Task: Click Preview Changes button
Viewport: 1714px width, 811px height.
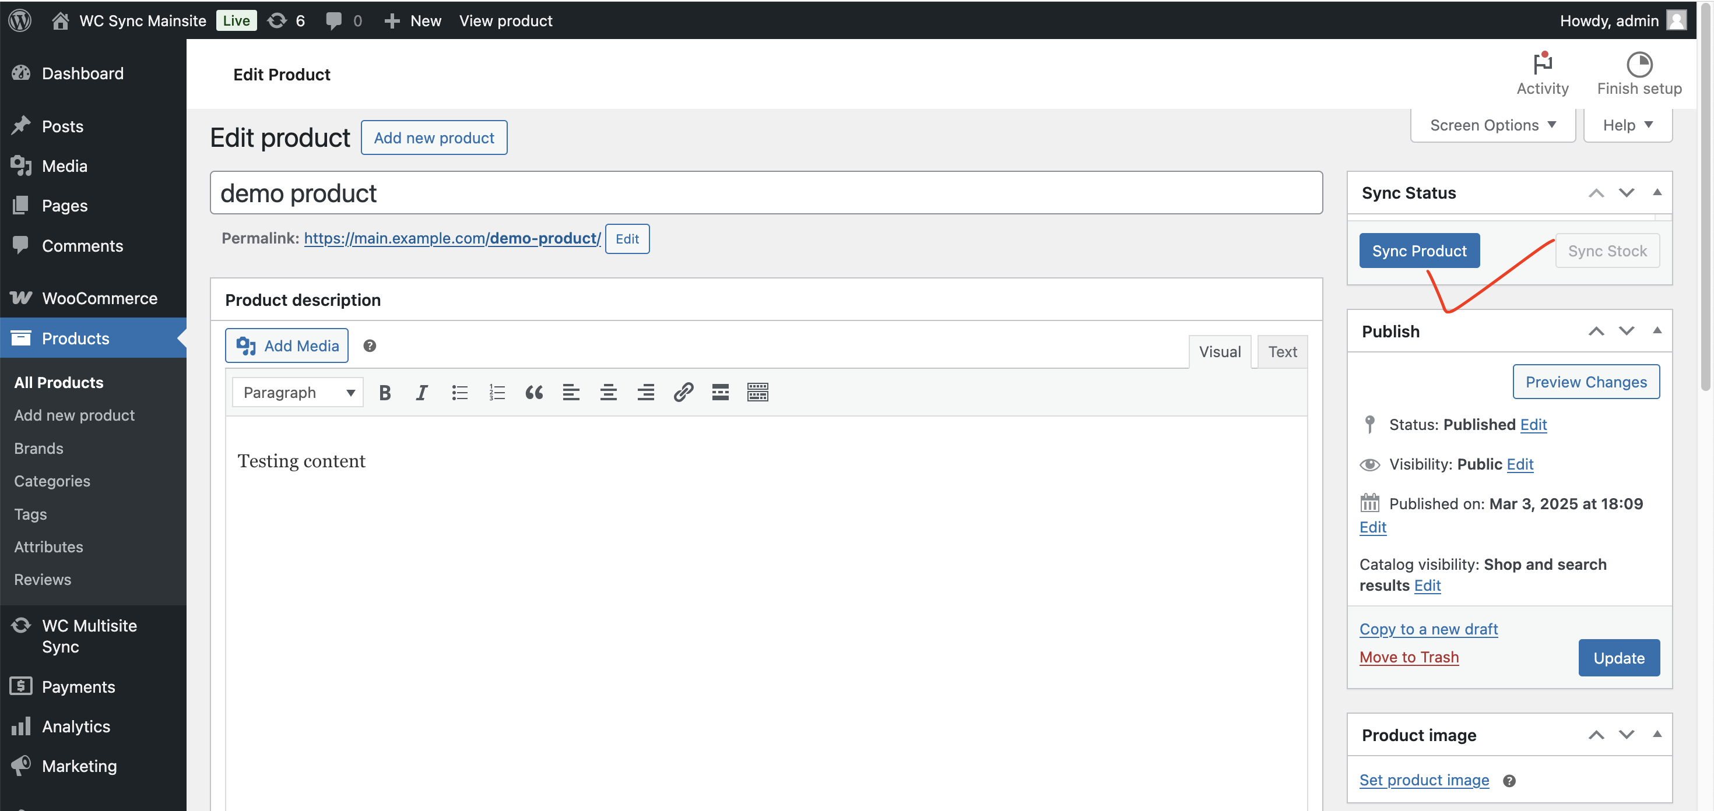Action: coord(1586,382)
